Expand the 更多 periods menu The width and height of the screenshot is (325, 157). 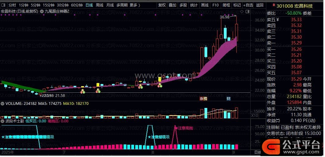(x=135, y=5)
